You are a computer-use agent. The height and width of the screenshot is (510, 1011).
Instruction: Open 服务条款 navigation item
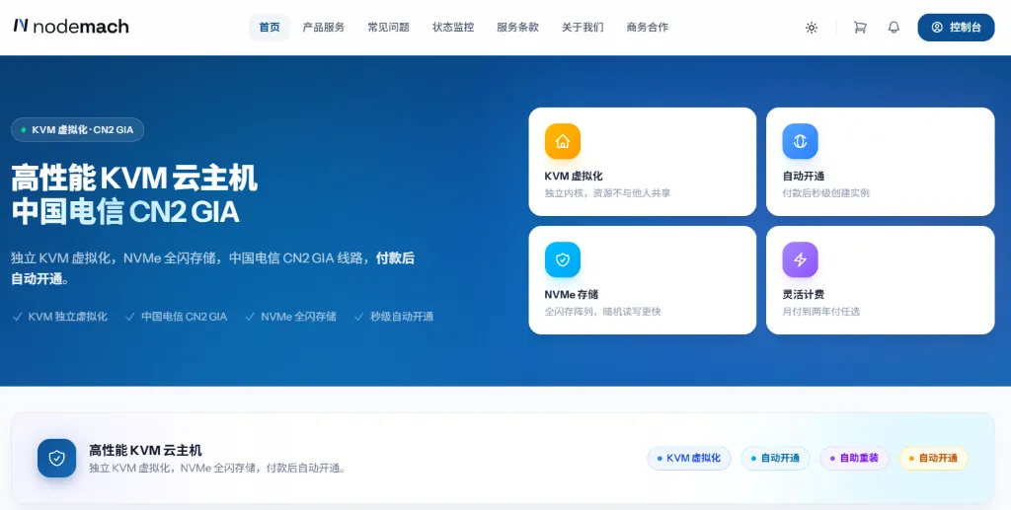coord(517,27)
